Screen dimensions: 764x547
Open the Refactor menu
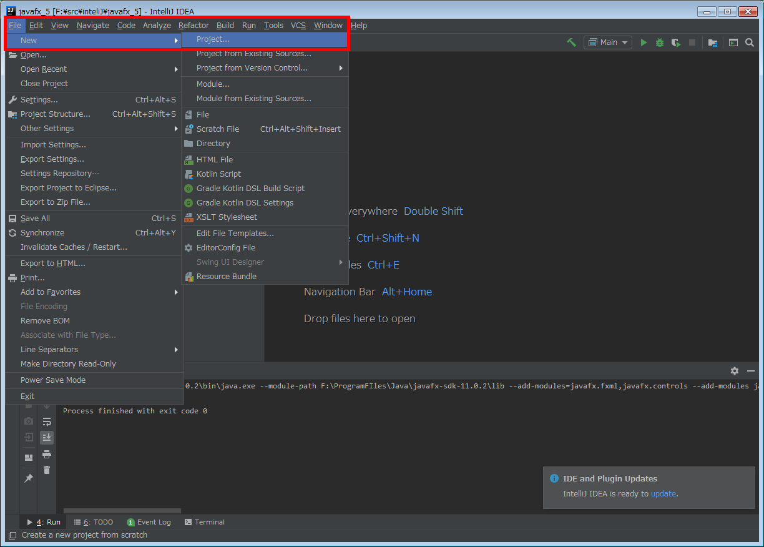(x=193, y=26)
